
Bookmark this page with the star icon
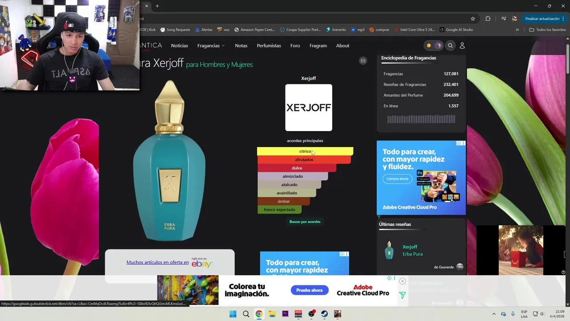[x=473, y=19]
